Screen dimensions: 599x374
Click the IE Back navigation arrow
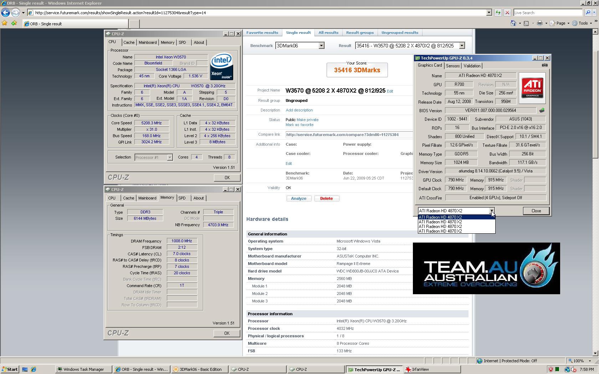point(5,12)
